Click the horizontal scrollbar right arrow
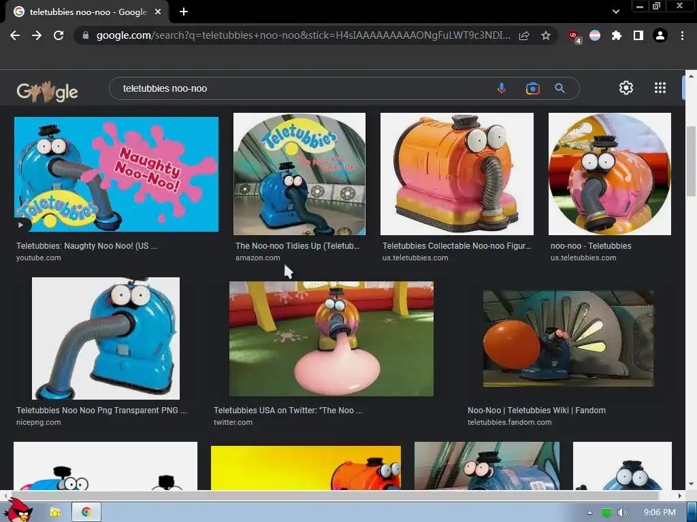 (680, 495)
